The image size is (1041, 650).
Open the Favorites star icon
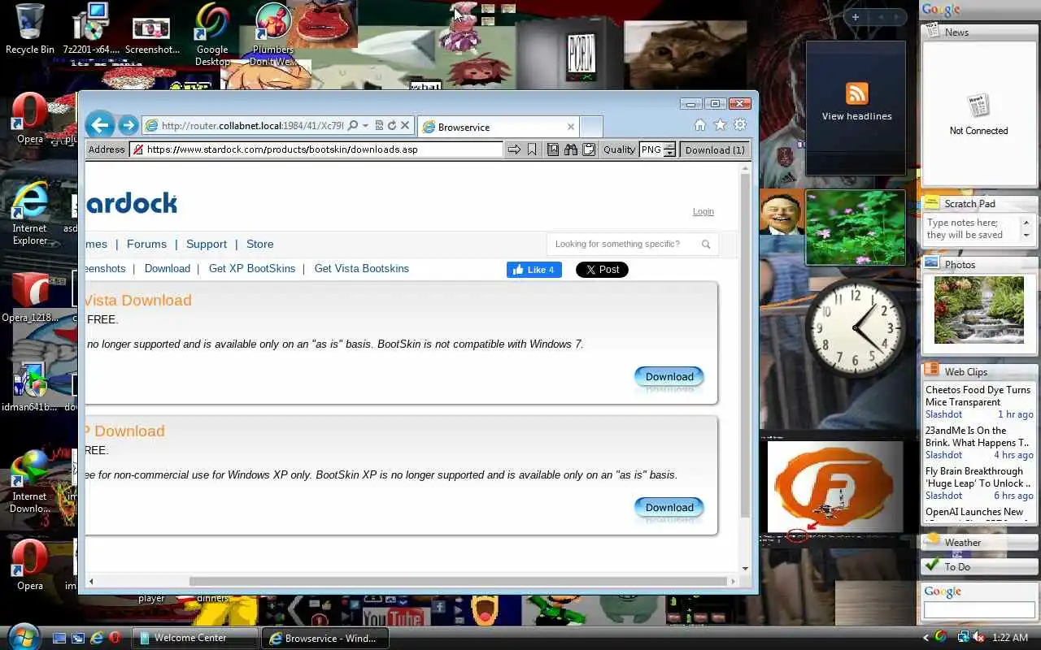(x=720, y=125)
